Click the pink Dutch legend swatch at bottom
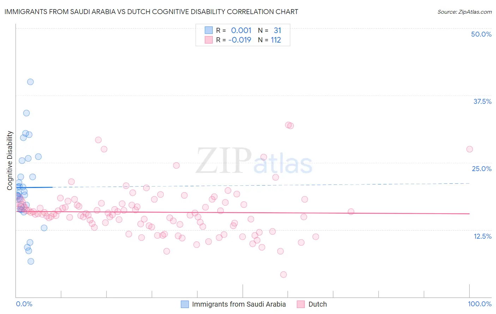The height and width of the screenshot is (314, 496). (x=301, y=304)
